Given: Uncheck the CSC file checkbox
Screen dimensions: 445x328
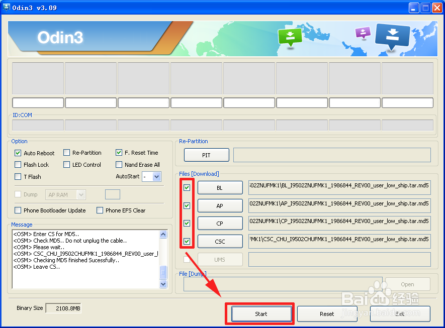Looking at the screenshot, I should [187, 241].
